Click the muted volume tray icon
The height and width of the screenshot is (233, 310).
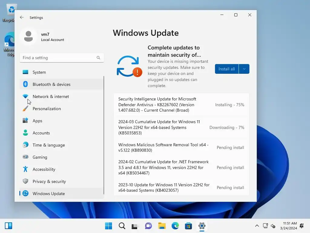click(273, 226)
